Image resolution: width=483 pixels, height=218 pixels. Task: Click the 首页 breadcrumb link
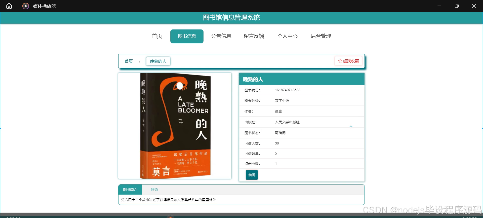click(x=129, y=61)
